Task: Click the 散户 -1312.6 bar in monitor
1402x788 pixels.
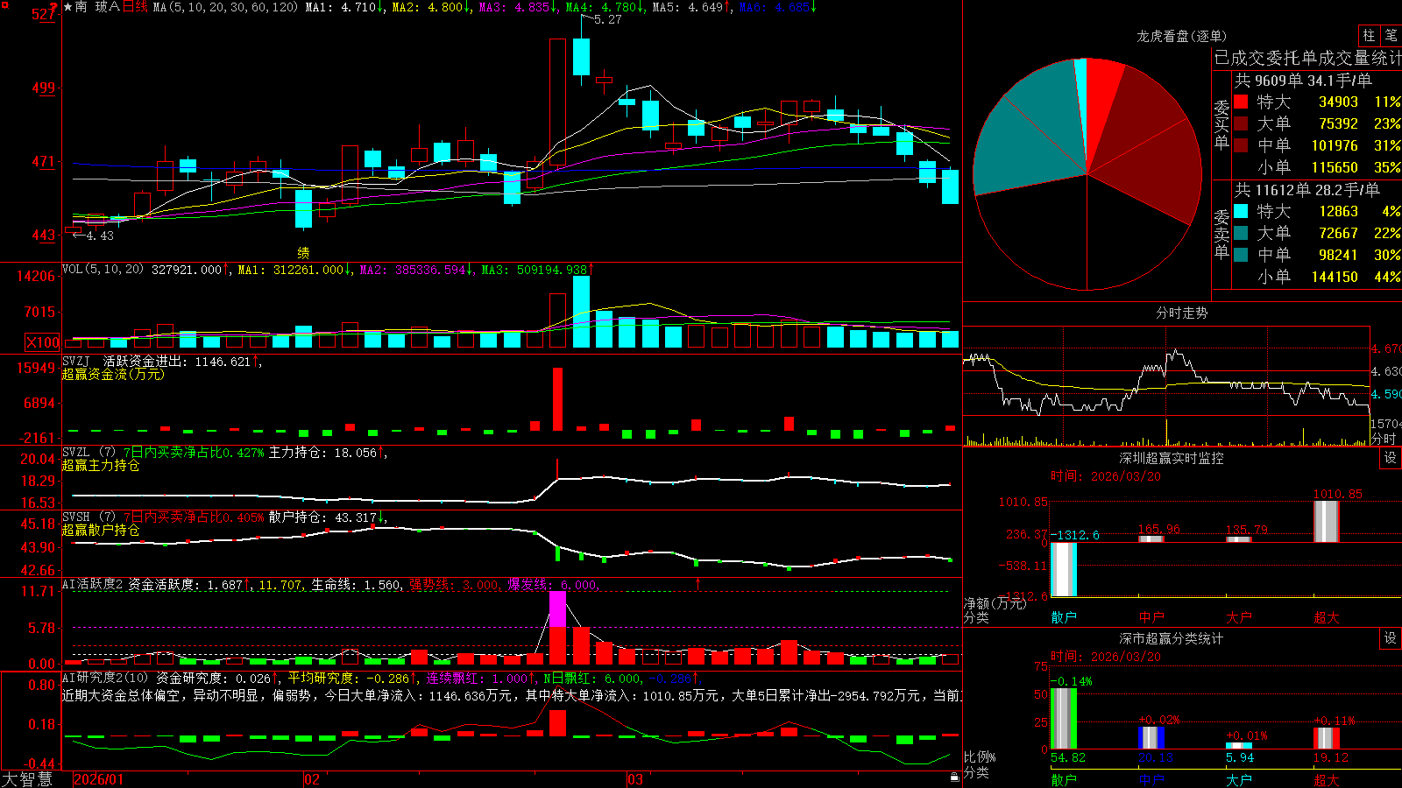Action: point(1064,569)
